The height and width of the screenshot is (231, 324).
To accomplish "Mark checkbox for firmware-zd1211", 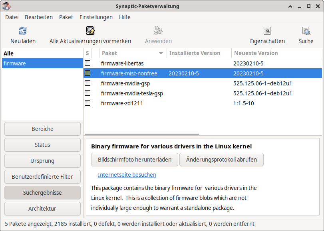I will click(87, 103).
